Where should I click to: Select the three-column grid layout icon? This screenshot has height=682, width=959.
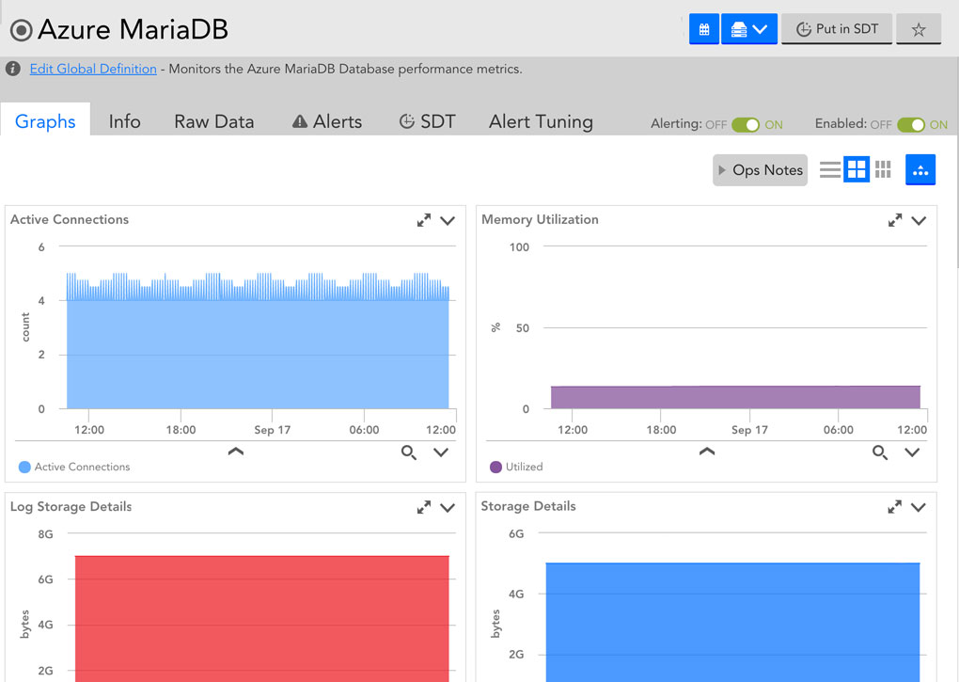(x=883, y=169)
